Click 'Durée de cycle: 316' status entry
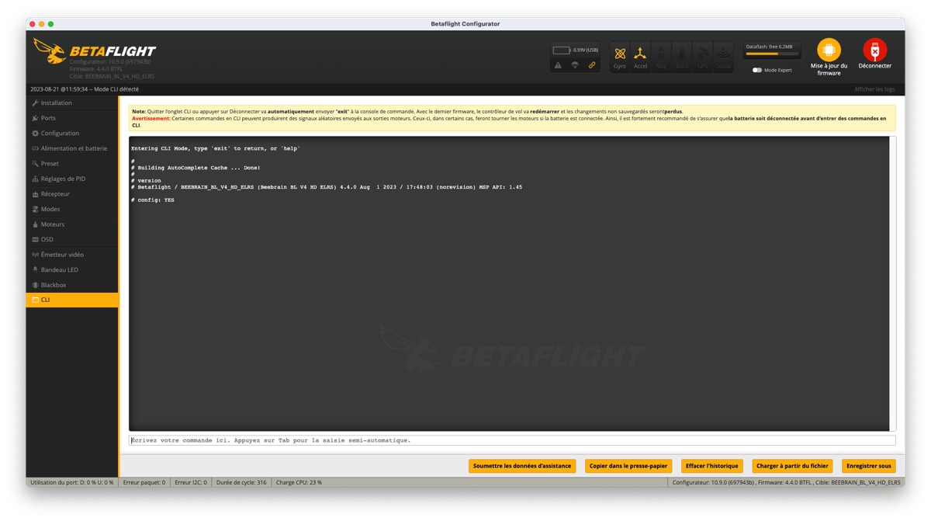931x521 pixels. coord(241,482)
